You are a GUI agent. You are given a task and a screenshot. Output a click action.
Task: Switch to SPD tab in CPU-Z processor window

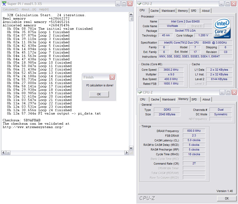click(x=194, y=11)
